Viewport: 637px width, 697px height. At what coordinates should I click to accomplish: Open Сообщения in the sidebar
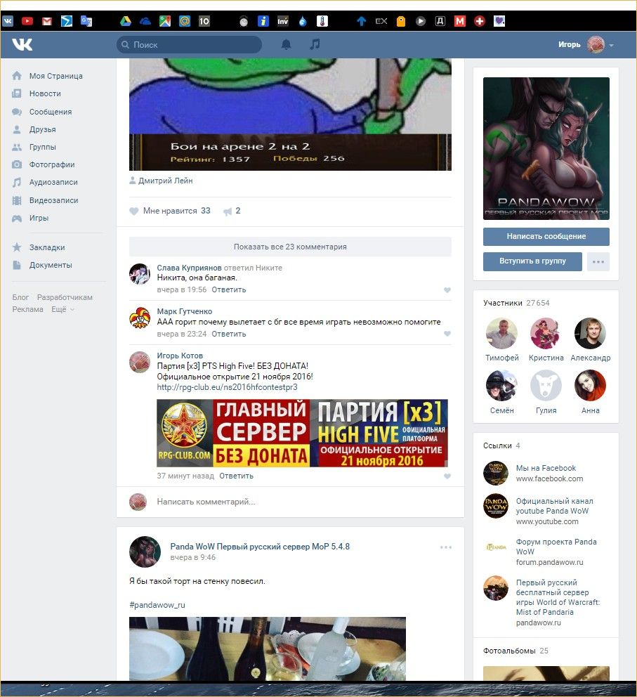pyautogui.click(x=50, y=112)
